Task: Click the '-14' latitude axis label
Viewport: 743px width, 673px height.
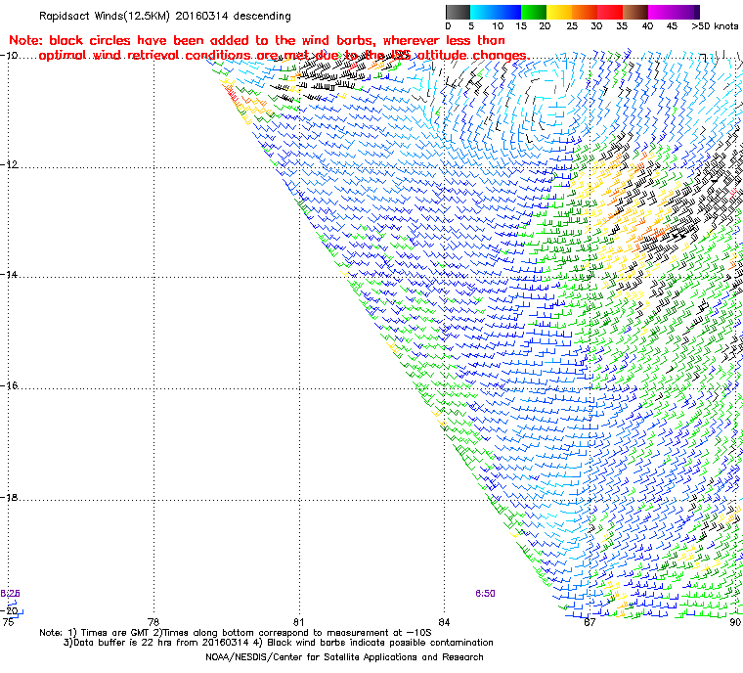Action: [9, 275]
